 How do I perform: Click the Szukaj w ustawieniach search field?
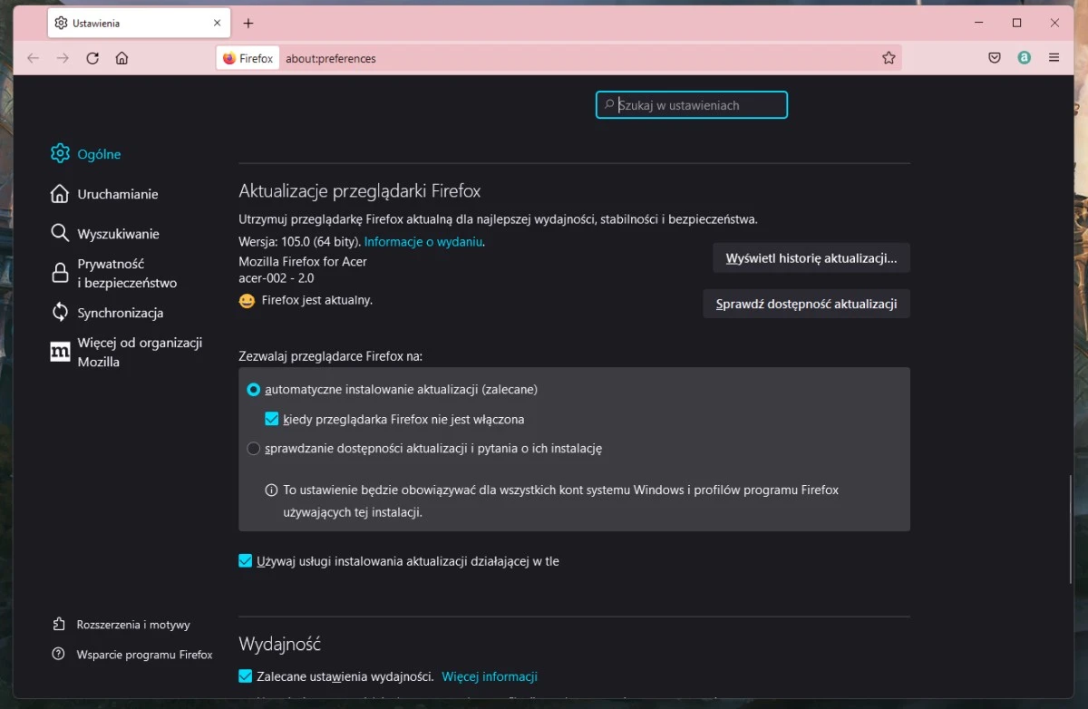691,104
